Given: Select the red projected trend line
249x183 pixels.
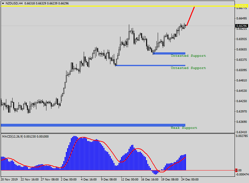Looking at the screenshot, I should (191, 16).
